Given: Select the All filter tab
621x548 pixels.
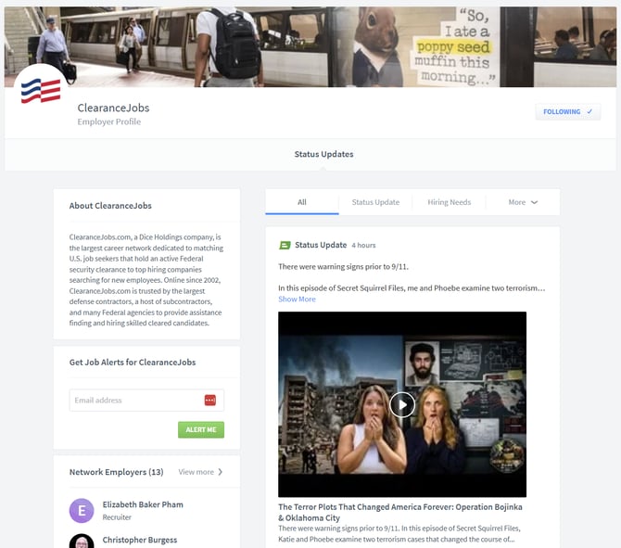Looking at the screenshot, I should [x=302, y=202].
